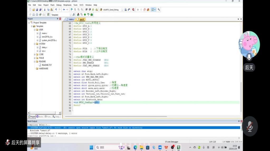This screenshot has height=151, width=270.
Task: Click the Options for Target icon
Action: point(74,15)
